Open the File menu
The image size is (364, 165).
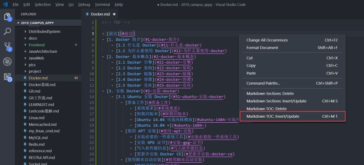[15, 5]
